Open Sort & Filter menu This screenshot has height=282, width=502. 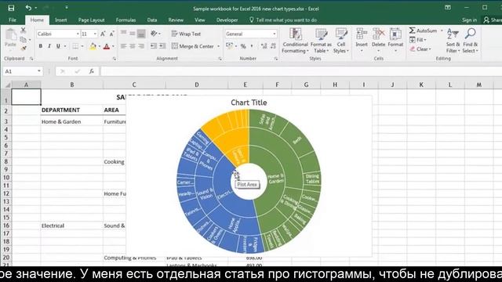click(x=453, y=41)
